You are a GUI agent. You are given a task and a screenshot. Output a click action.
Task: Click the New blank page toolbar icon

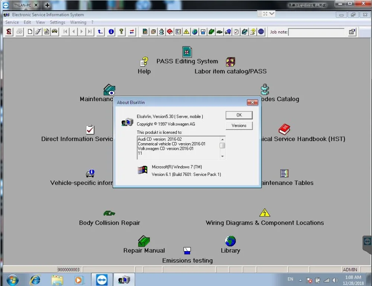click(30, 32)
